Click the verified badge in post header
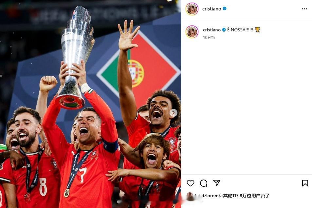 225,9
